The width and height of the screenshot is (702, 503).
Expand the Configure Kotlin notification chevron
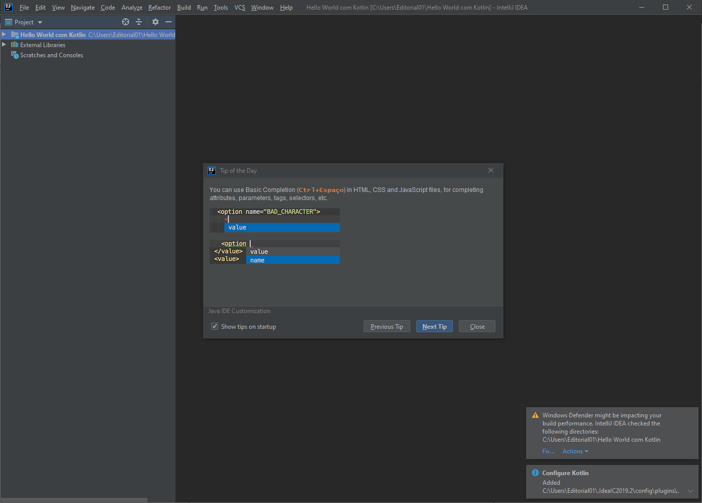pyautogui.click(x=690, y=491)
